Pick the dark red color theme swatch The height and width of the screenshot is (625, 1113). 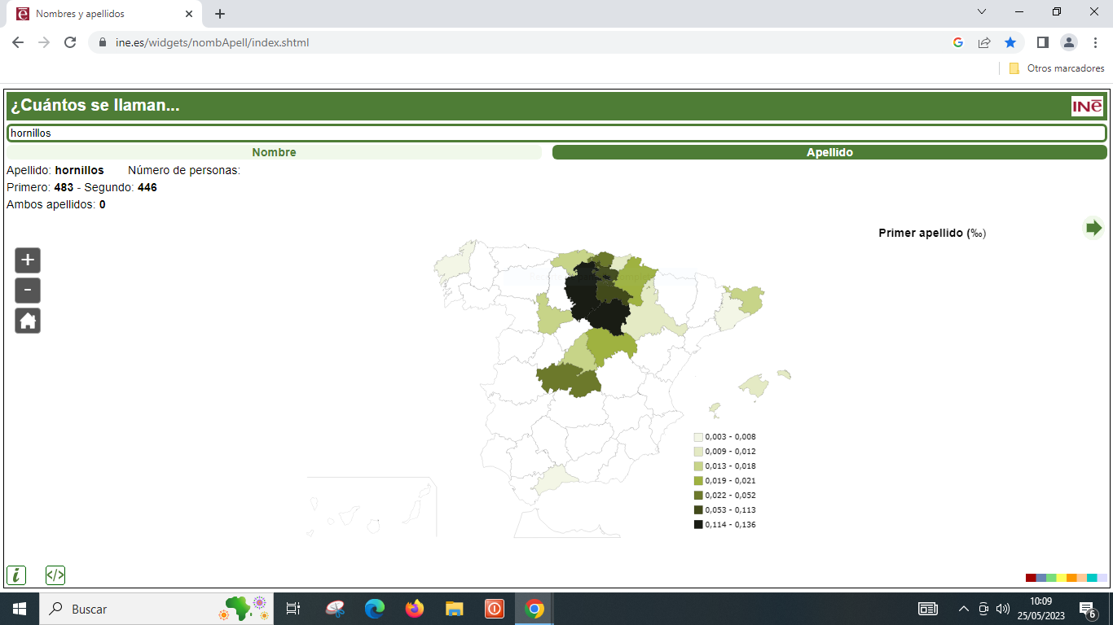click(1031, 578)
